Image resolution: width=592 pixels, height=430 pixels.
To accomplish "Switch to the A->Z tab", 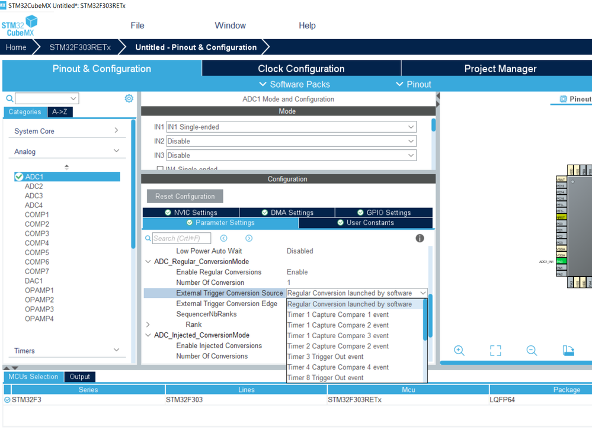I will point(60,112).
